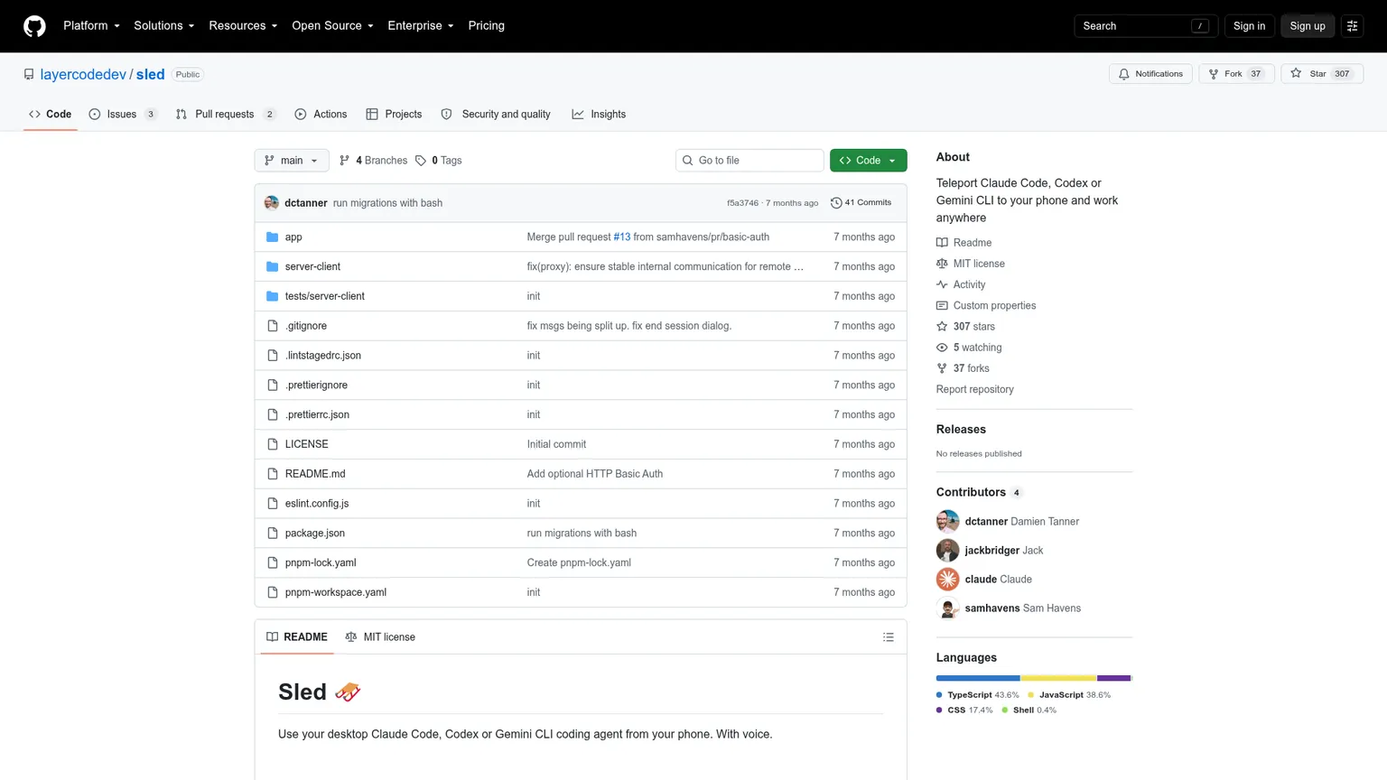
Task: Expand the Open Source menu
Action: click(x=332, y=26)
